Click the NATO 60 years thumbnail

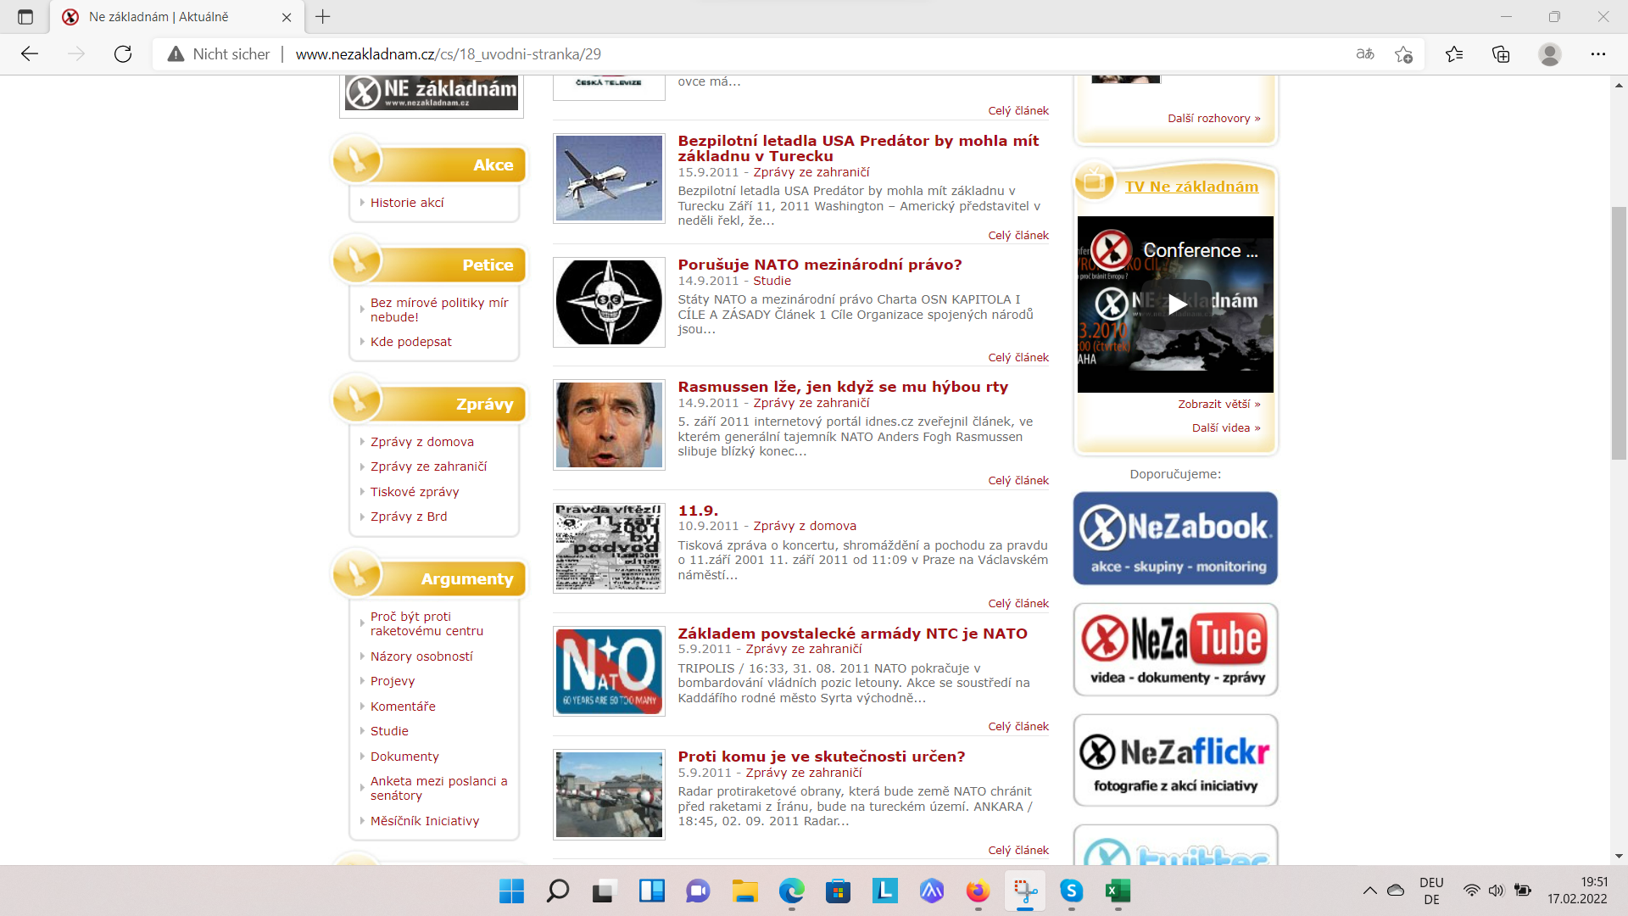(x=609, y=671)
